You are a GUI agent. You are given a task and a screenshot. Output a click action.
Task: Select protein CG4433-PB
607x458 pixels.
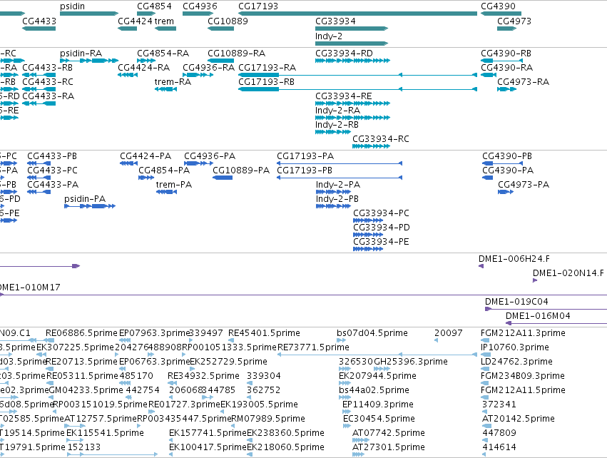39,163
